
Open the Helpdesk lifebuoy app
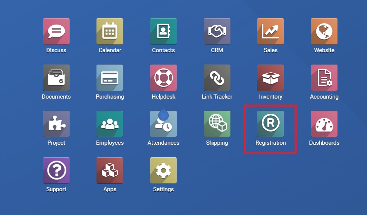(x=163, y=78)
